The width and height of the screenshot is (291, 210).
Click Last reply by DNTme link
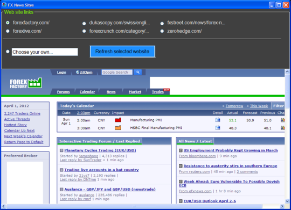click(78, 179)
